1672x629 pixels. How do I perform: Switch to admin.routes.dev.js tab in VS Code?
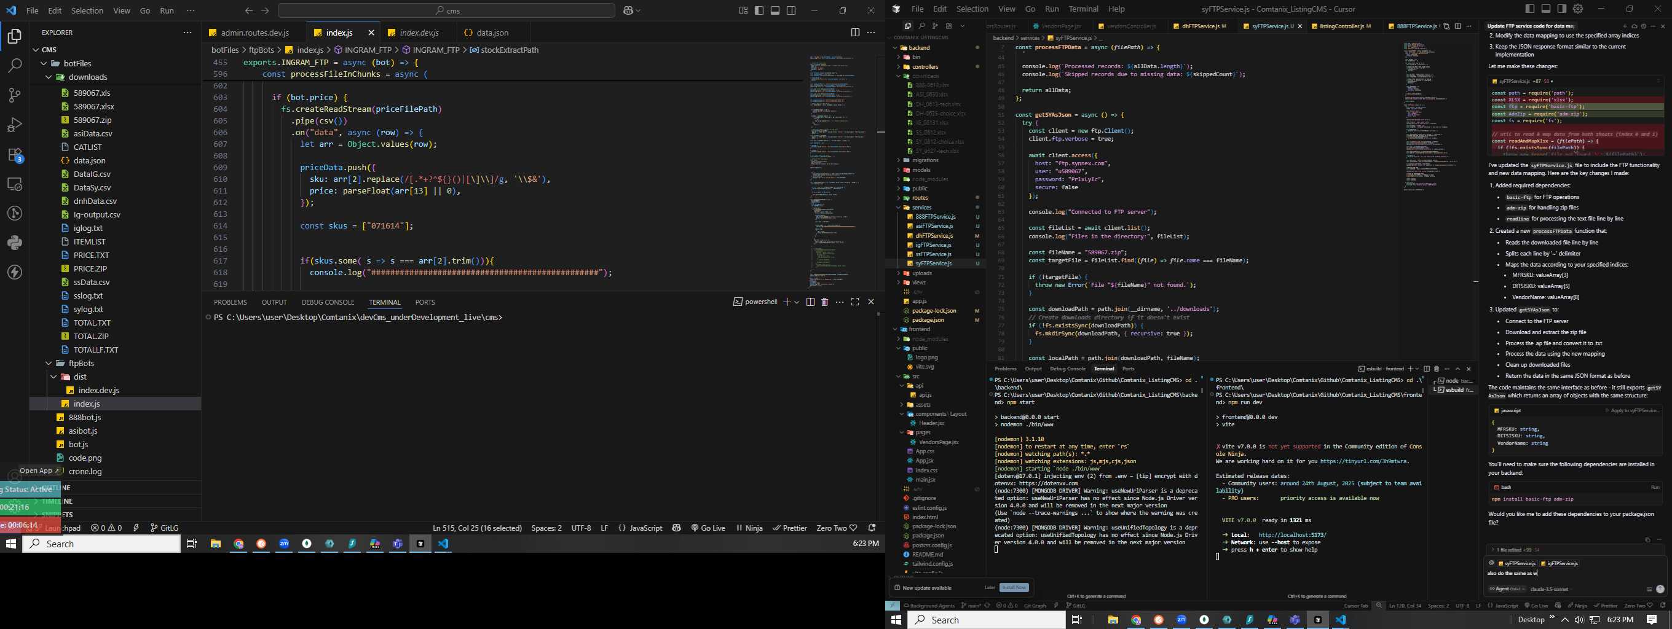tap(254, 33)
